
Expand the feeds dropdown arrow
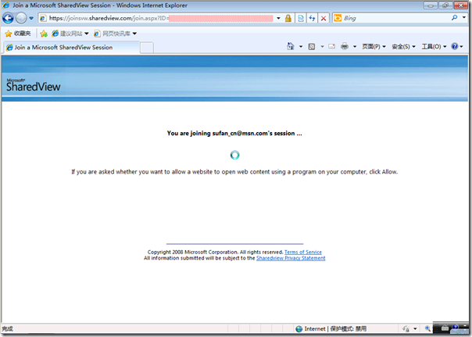(x=322, y=46)
